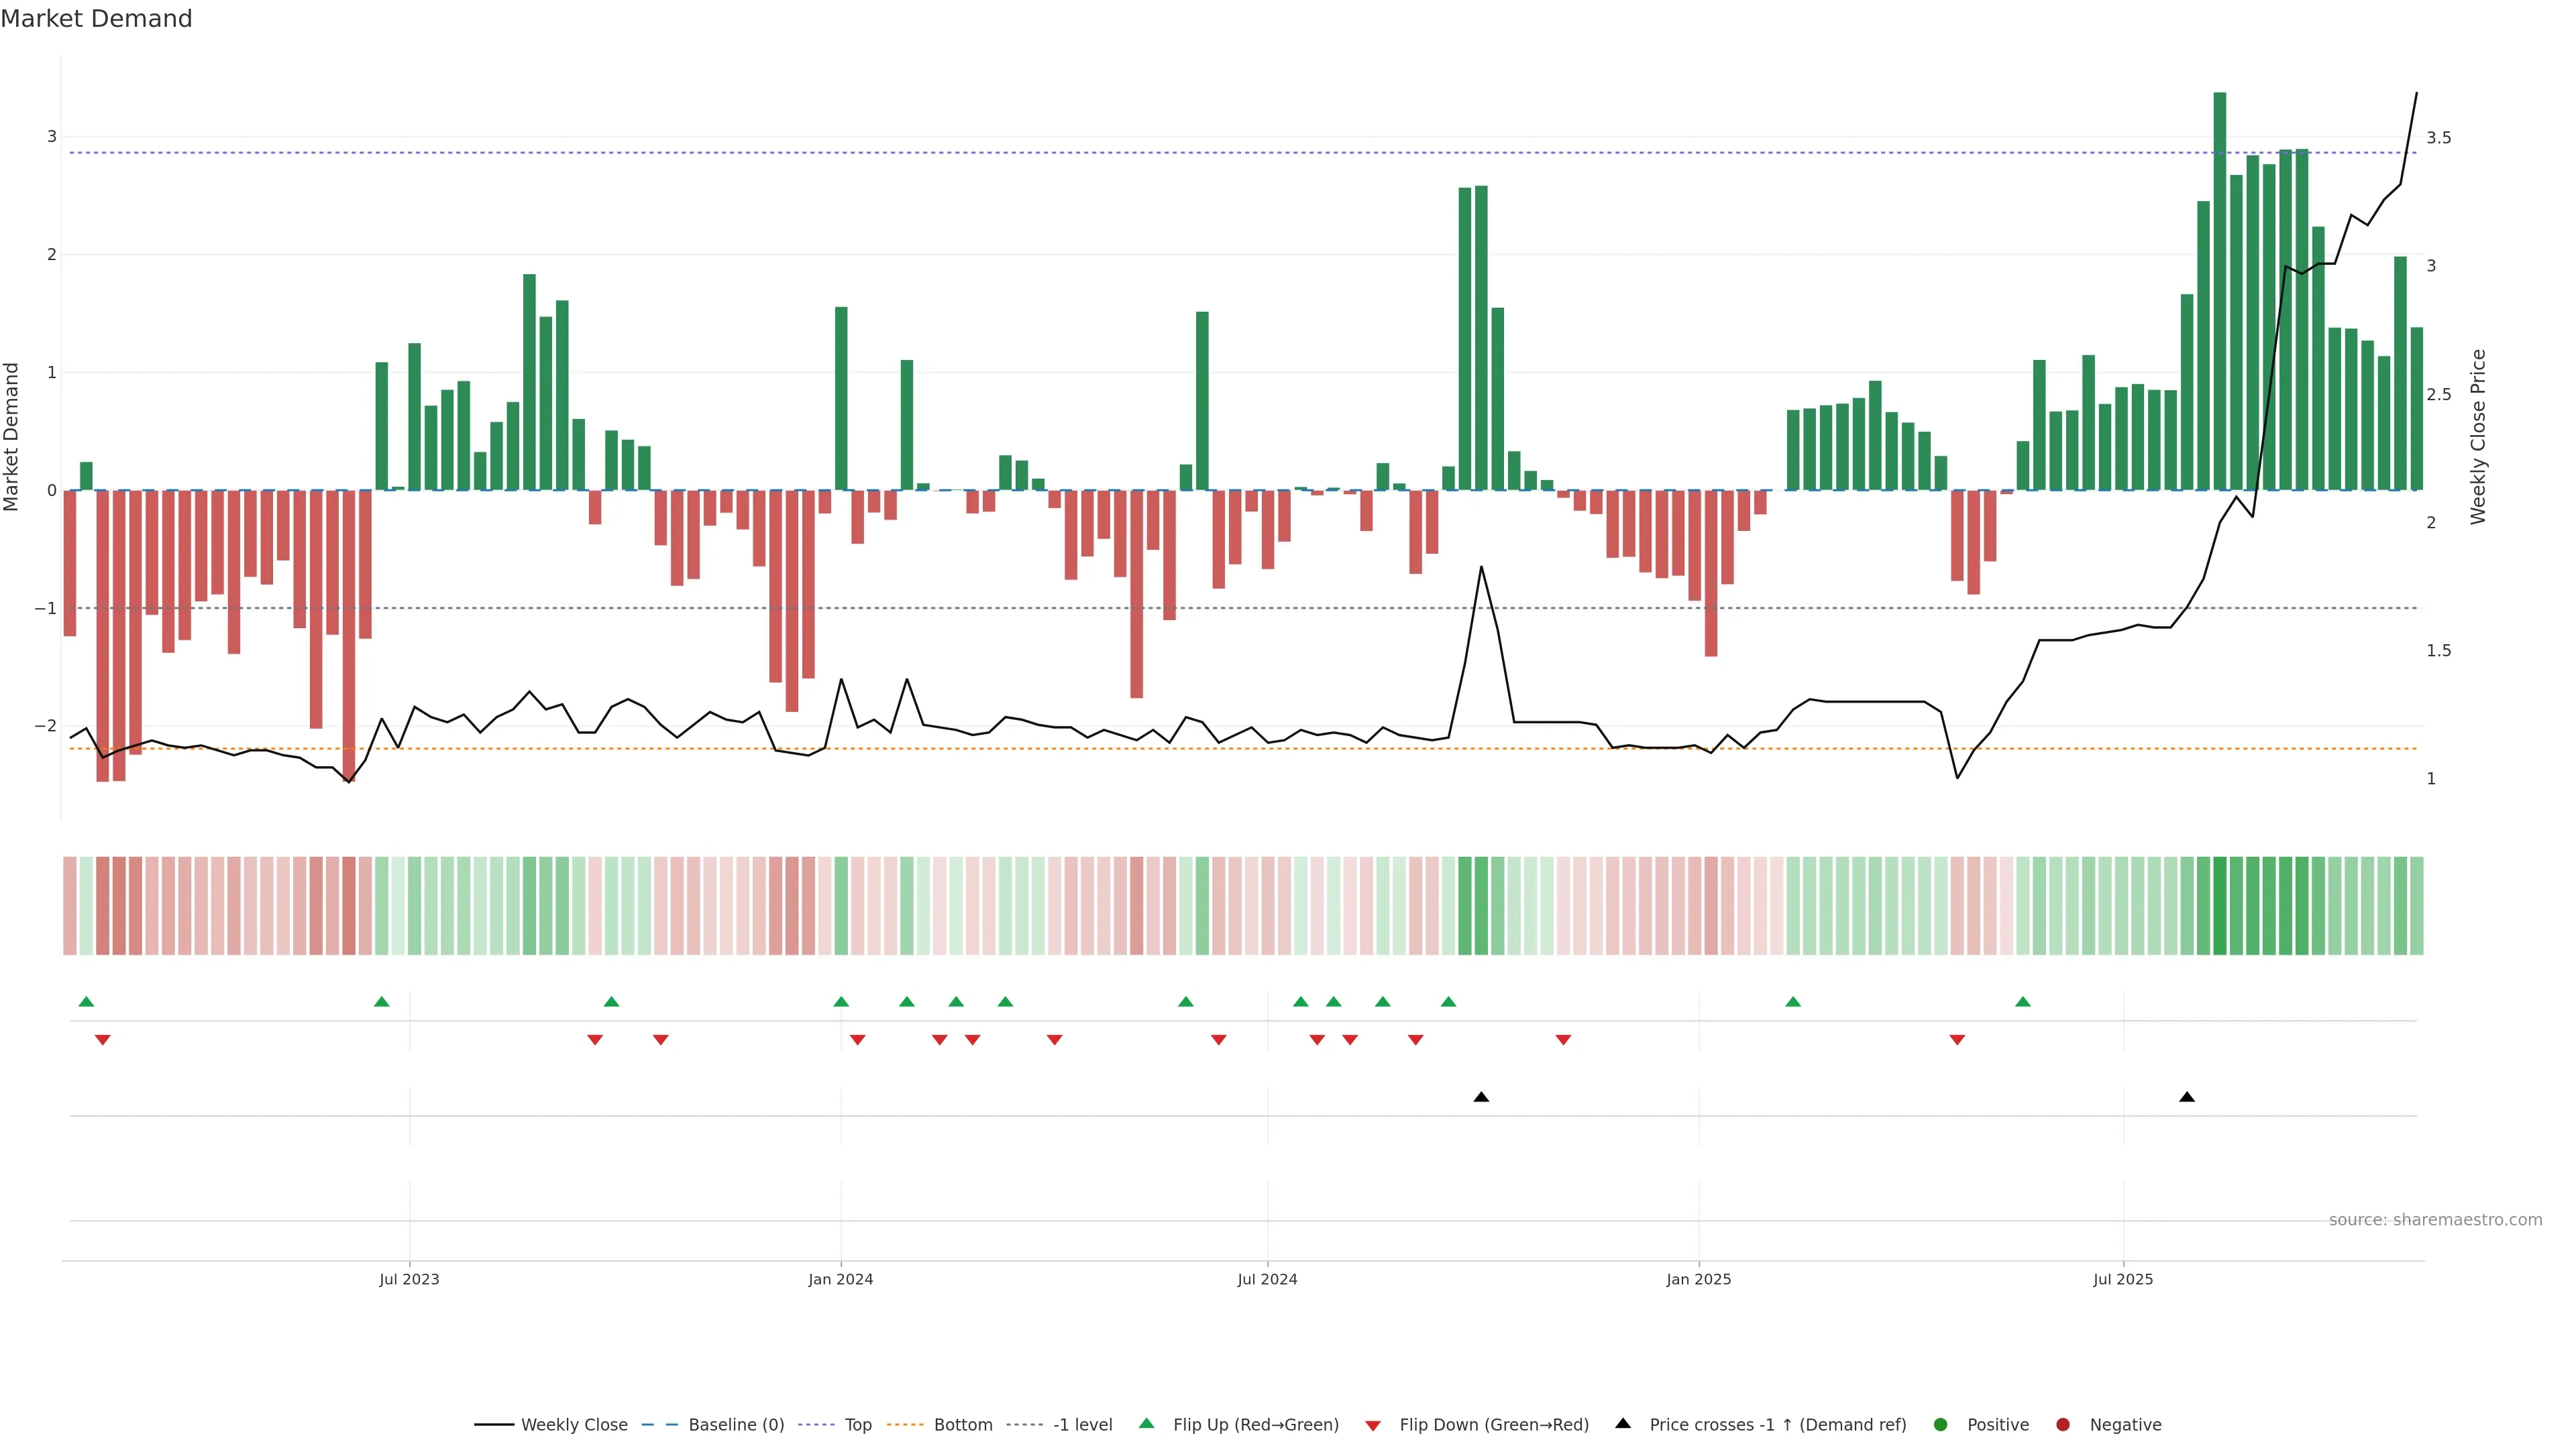Click the black Price crosses -1 legend triangle

click(1623, 1423)
